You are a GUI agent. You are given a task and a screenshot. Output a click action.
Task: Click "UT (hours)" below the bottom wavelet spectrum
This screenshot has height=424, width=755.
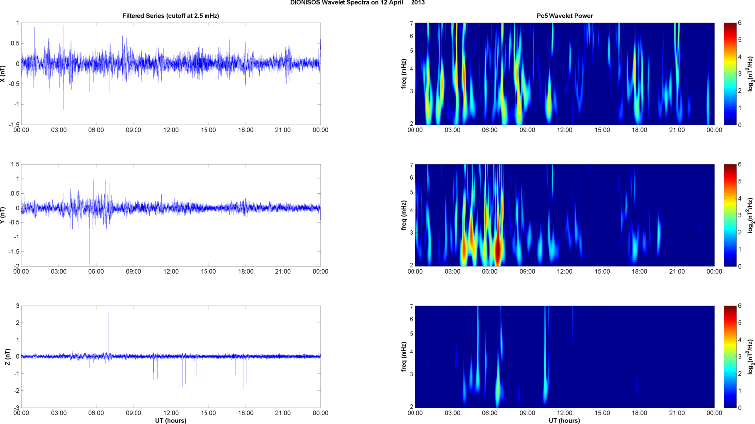[564, 420]
